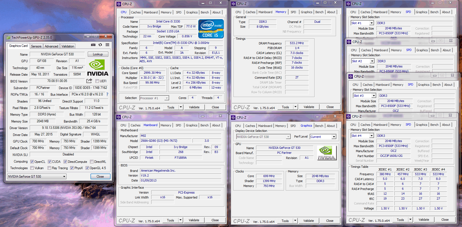Click the GPU-Z Driver Version field
The image size is (462, 227).
pos(69,128)
